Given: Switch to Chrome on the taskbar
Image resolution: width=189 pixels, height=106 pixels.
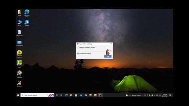Looking at the screenshot, I should pyautogui.click(x=86, y=95).
